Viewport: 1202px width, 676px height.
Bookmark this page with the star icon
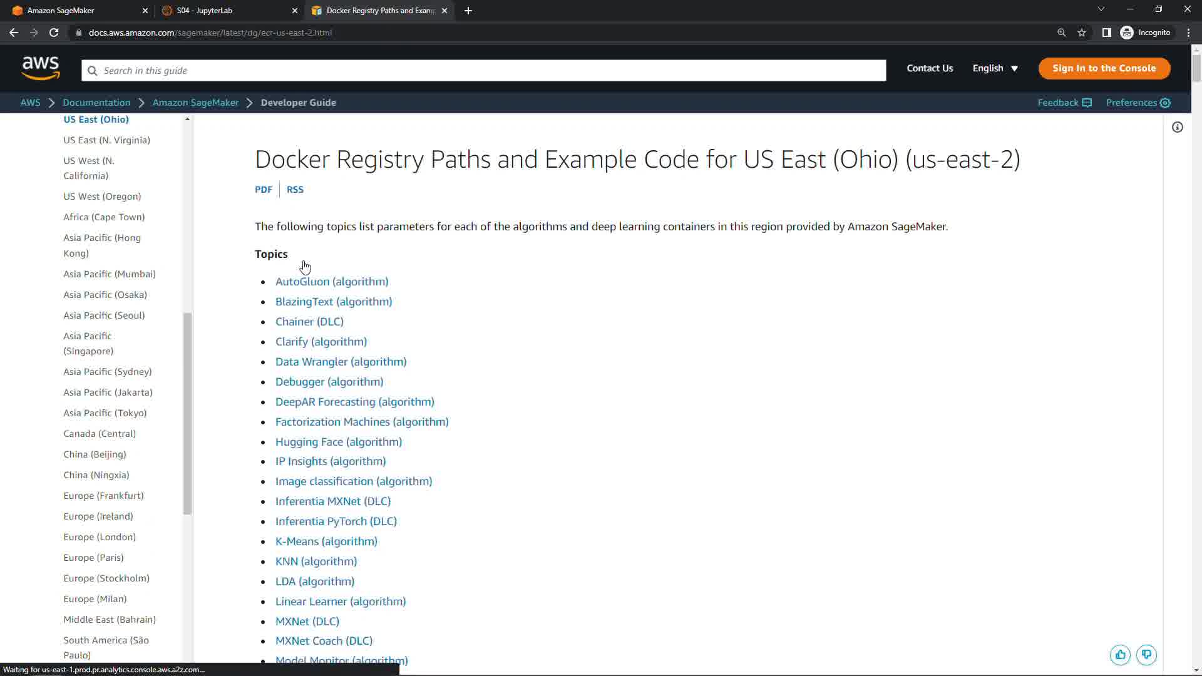(1082, 33)
